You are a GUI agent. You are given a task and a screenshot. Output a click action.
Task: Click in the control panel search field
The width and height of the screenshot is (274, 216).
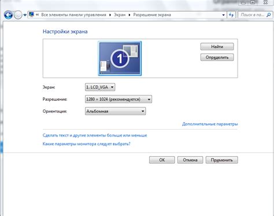click(x=253, y=15)
